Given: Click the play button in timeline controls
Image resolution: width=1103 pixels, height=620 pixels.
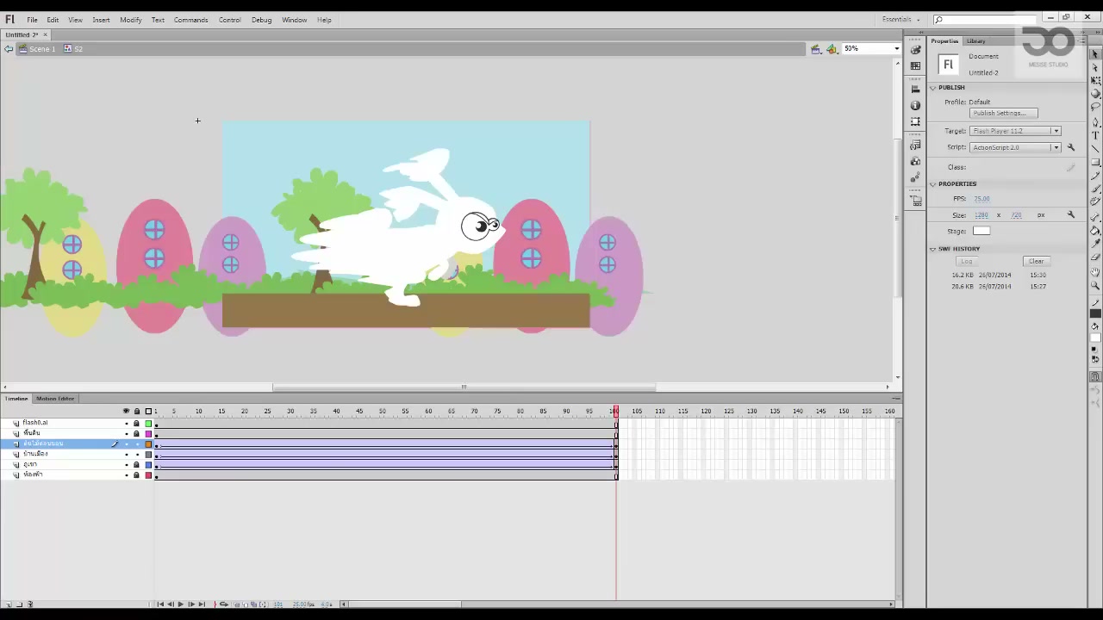Looking at the screenshot, I should coord(180,604).
